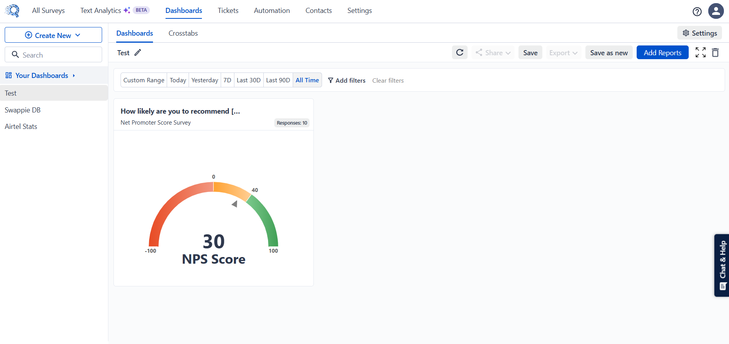Image resolution: width=729 pixels, height=344 pixels.
Task: Click the SurveySparrow logo icon
Action: (x=13, y=11)
